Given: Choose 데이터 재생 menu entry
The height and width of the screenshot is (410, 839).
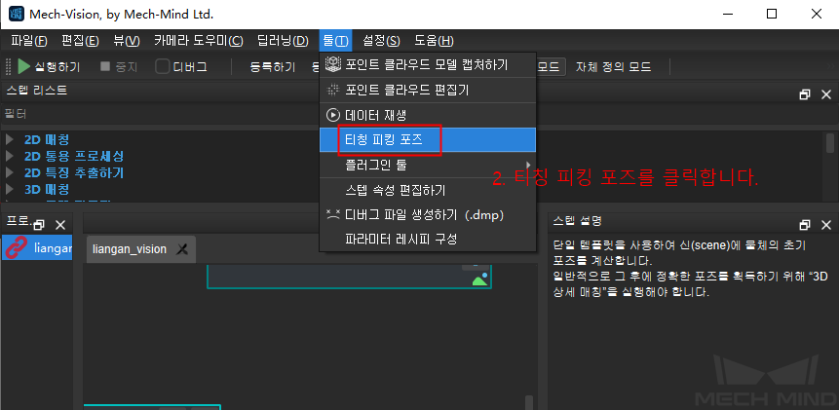Looking at the screenshot, I should pos(428,115).
